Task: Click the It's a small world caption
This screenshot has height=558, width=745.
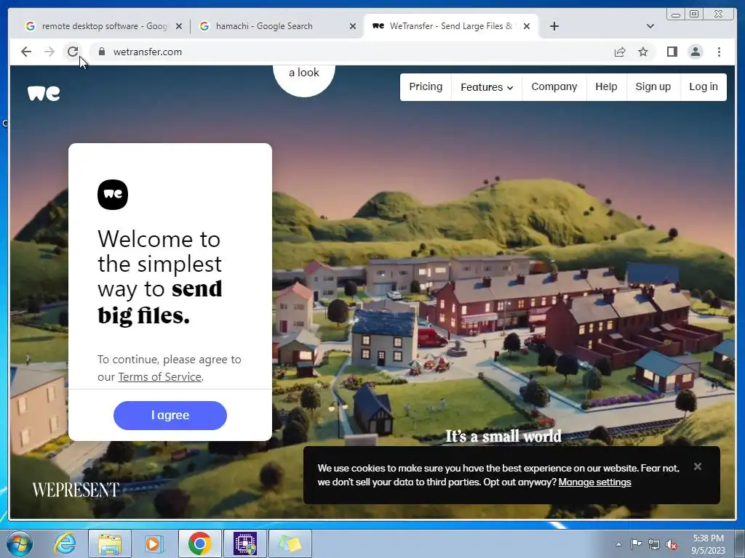Action: [503, 436]
